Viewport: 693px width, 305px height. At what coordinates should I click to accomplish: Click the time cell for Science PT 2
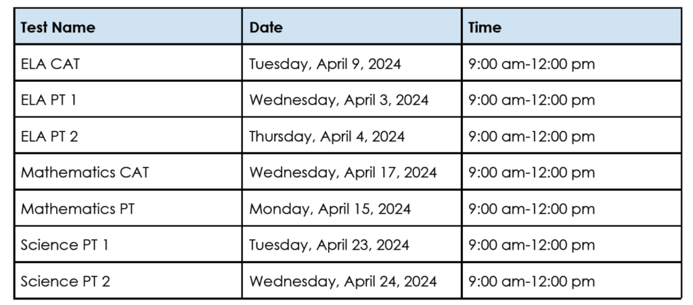point(531,281)
